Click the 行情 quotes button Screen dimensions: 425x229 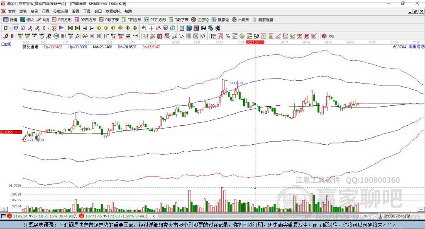click(10, 20)
